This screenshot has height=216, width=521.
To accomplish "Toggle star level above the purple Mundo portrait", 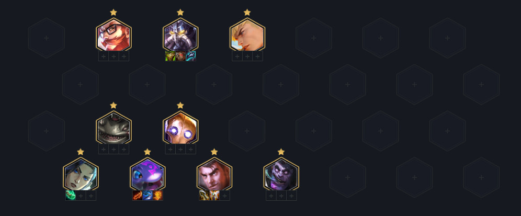I will (x=281, y=152).
